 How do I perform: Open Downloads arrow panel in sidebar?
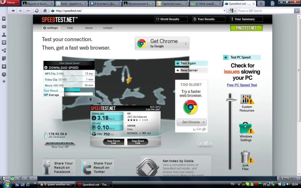(x=4, y=66)
